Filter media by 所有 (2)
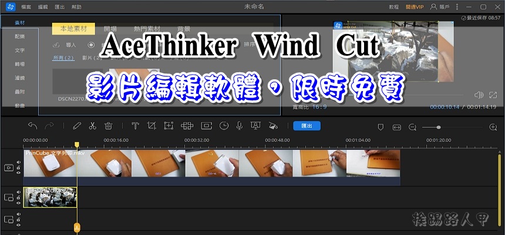This screenshot has height=235, width=505. coord(63,58)
